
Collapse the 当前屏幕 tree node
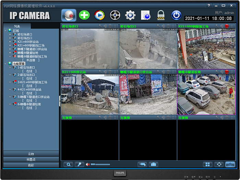[x=6, y=63]
